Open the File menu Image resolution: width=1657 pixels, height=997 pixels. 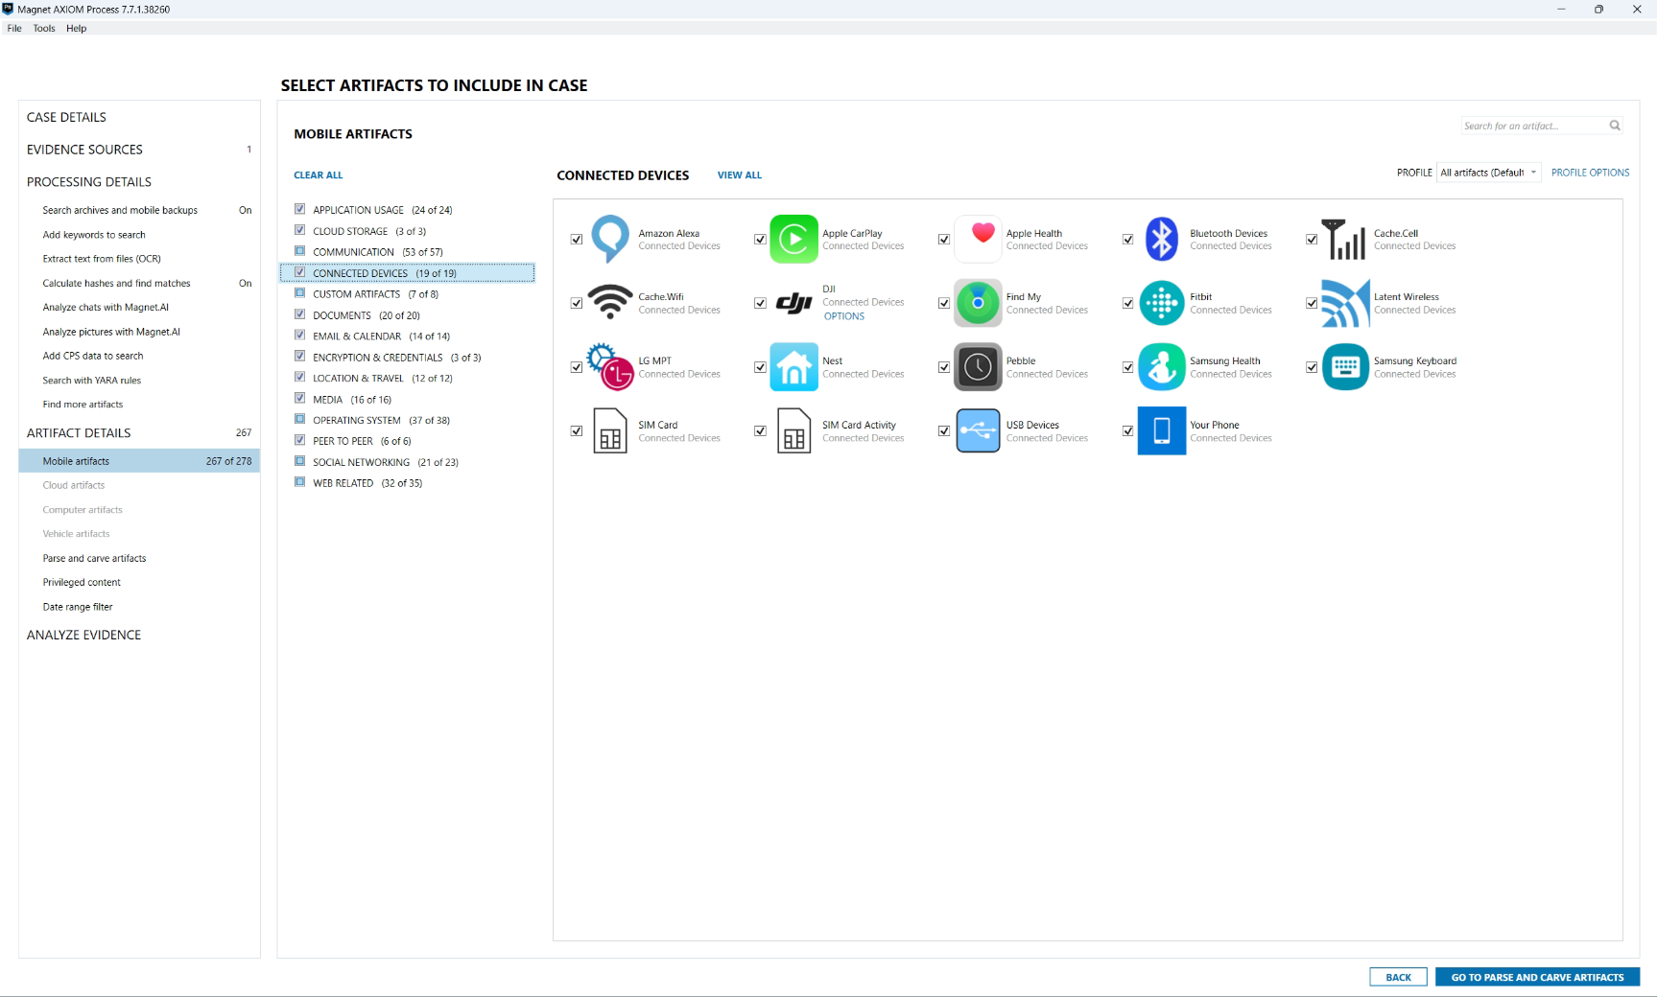(x=14, y=29)
